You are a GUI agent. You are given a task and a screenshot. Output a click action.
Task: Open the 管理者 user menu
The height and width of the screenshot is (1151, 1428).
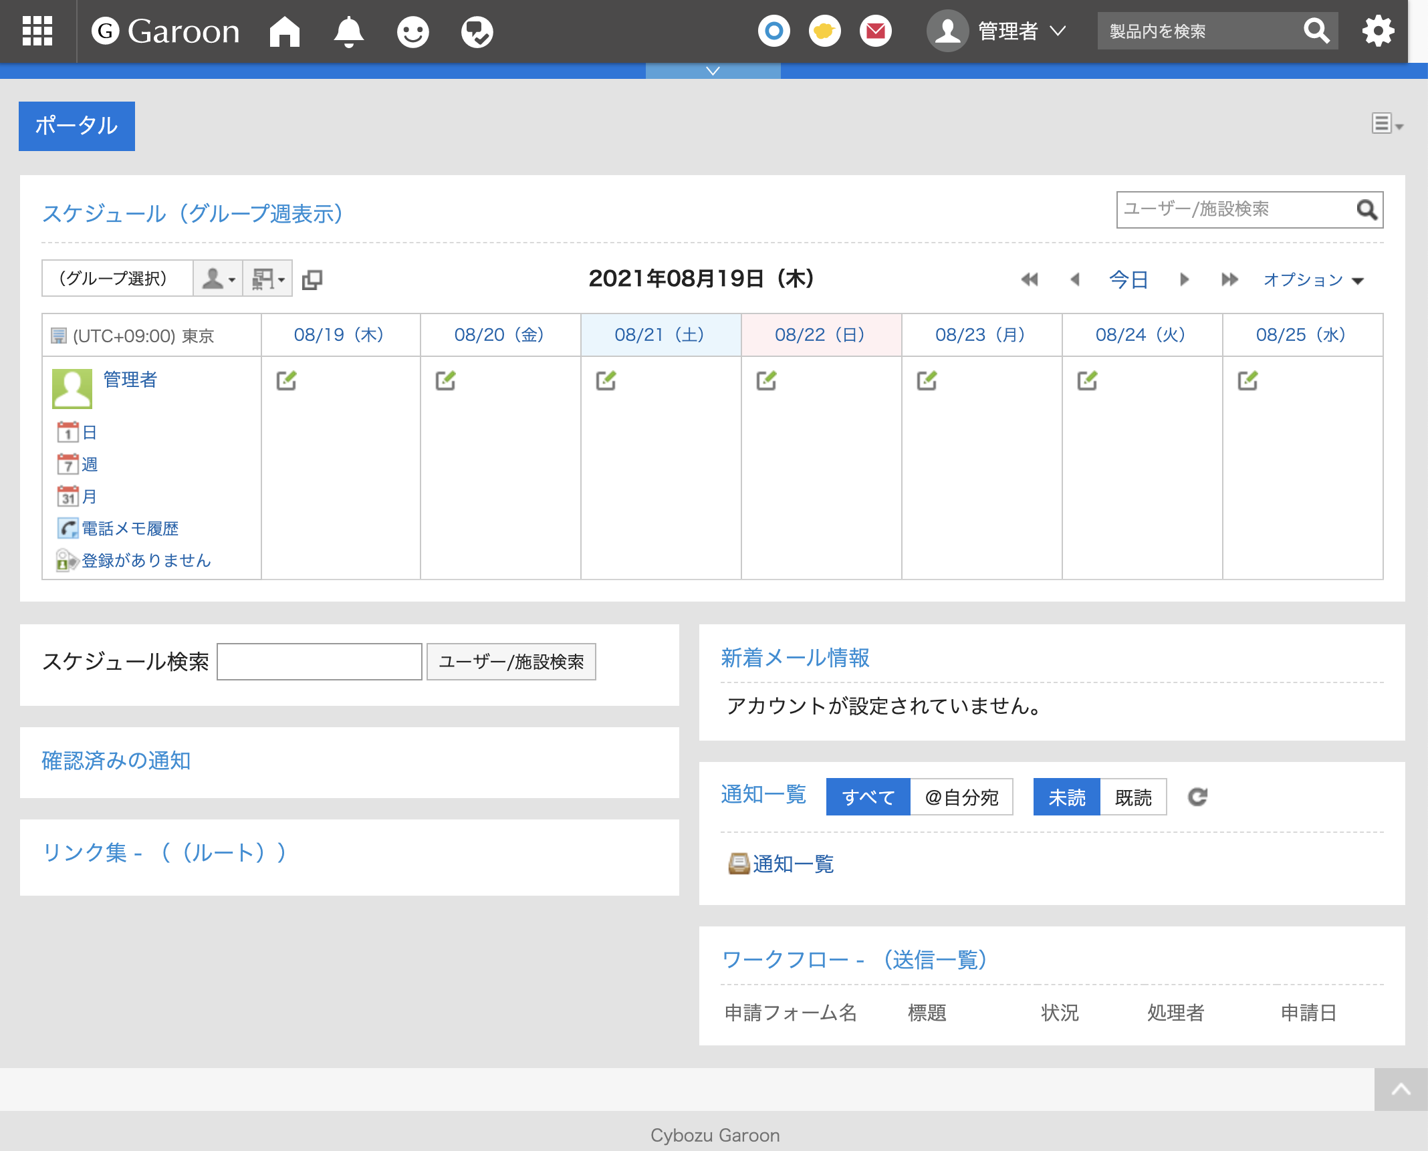tap(996, 31)
